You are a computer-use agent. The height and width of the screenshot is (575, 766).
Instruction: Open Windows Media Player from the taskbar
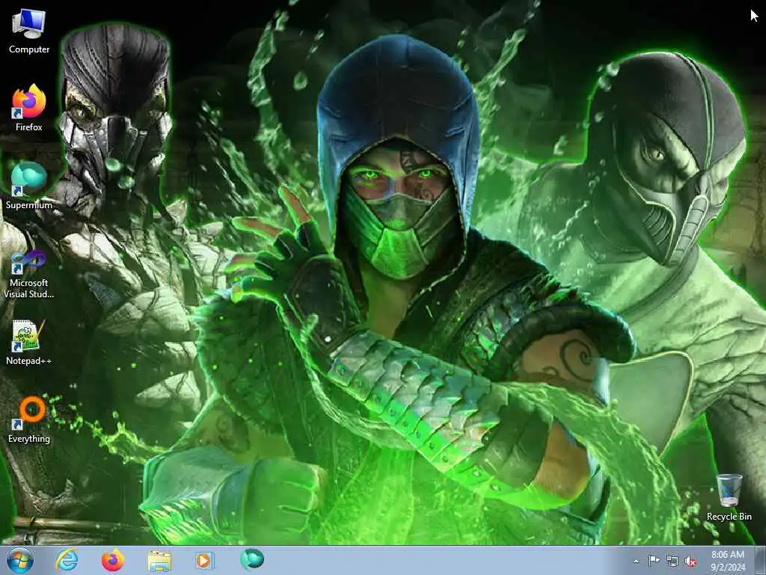pyautogui.click(x=204, y=560)
